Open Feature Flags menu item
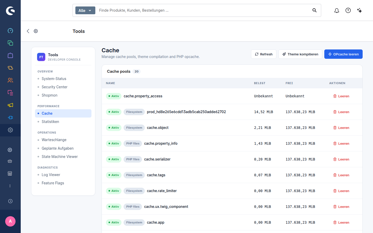 [x=63, y=183]
